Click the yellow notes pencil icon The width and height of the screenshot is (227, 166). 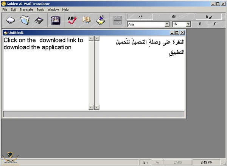(101, 20)
